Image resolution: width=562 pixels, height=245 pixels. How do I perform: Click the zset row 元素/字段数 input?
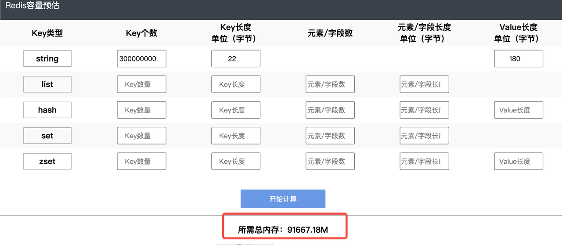pyautogui.click(x=330, y=161)
